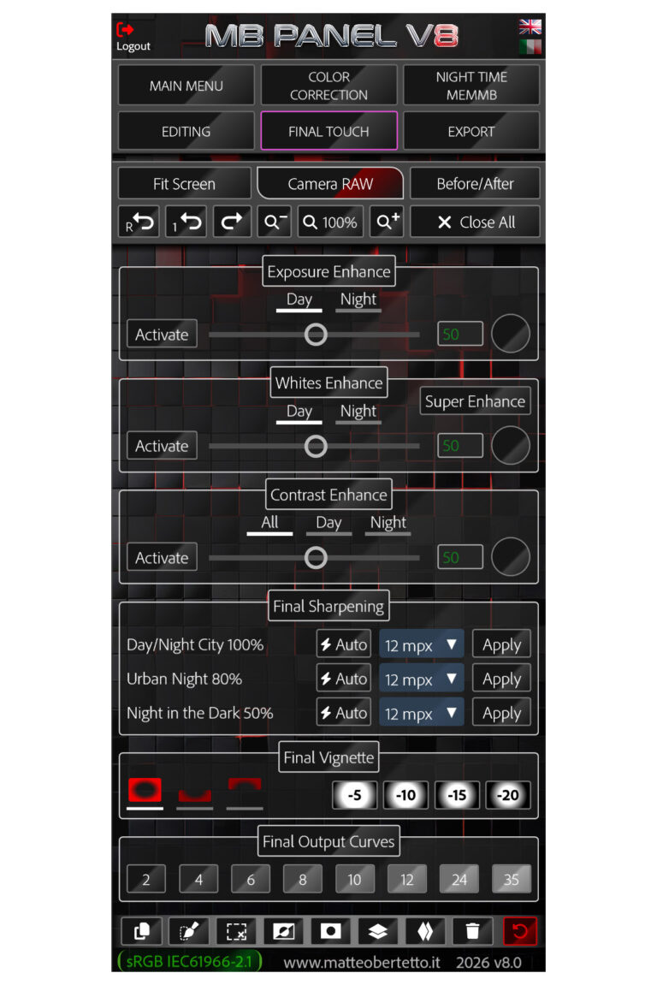Image resolution: width=657 pixels, height=985 pixels.
Task: Click the Contrast Enhance slider handle
Action: pos(316,558)
